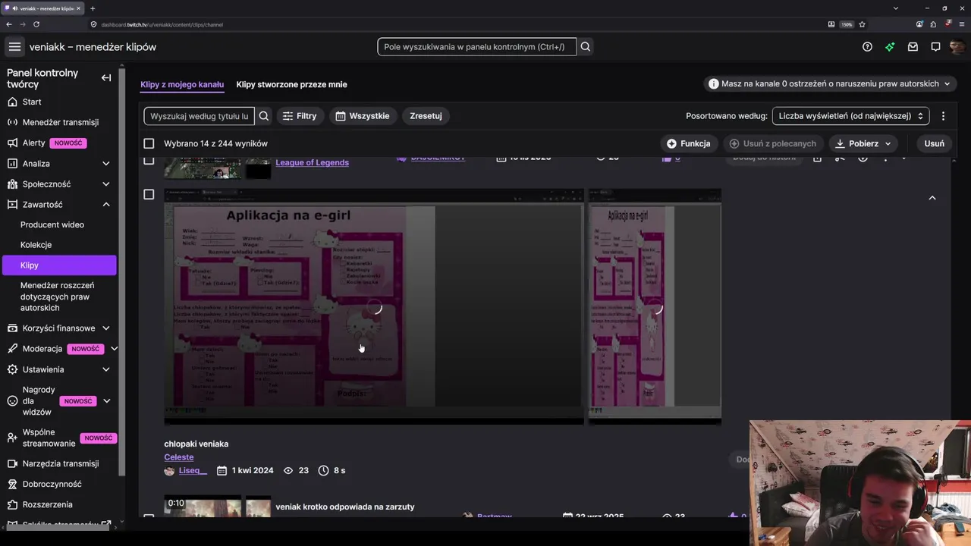Collapse the Zawartość sidebar section
The height and width of the screenshot is (546, 971).
[106, 204]
